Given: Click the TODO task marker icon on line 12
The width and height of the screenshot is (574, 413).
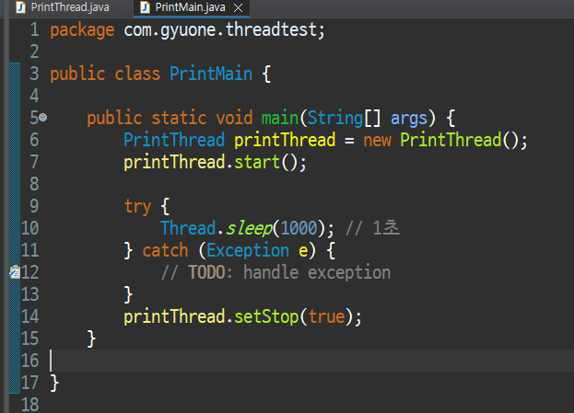Looking at the screenshot, I should click(x=15, y=272).
